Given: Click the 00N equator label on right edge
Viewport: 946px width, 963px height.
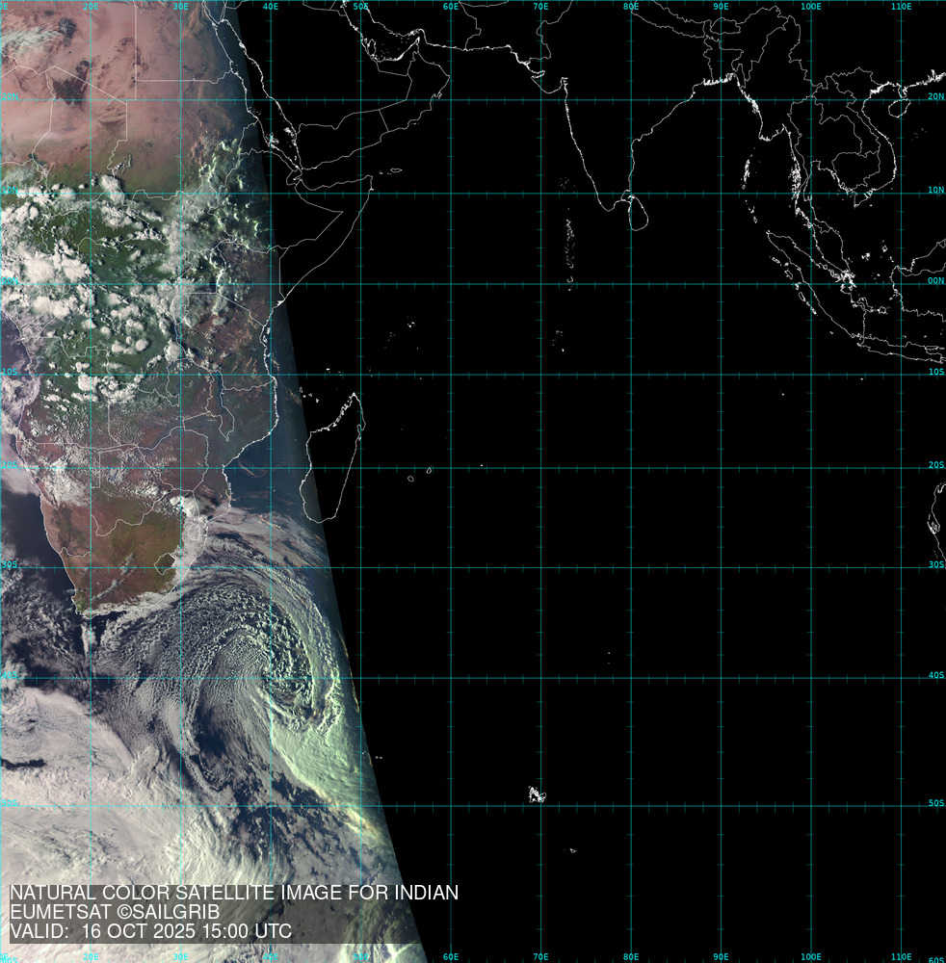Looking at the screenshot, I should coord(935,282).
